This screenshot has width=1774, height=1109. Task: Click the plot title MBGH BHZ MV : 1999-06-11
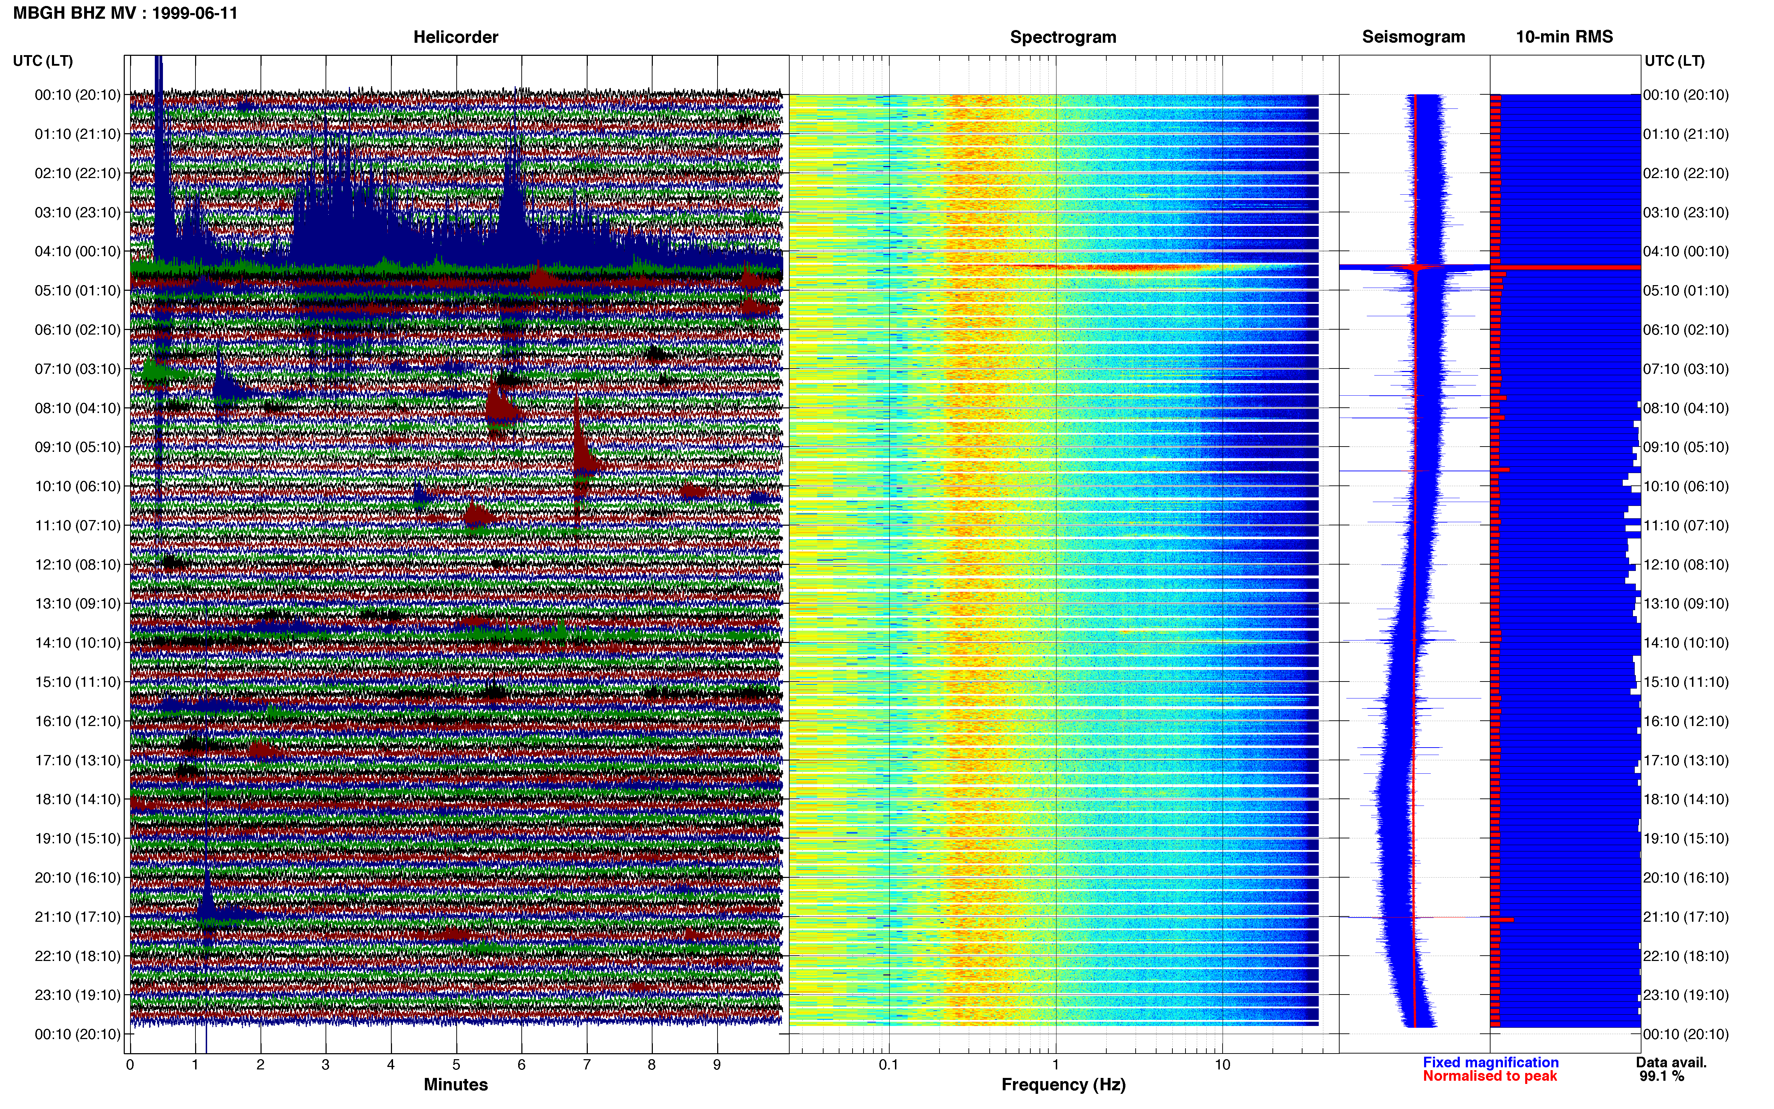(x=125, y=13)
